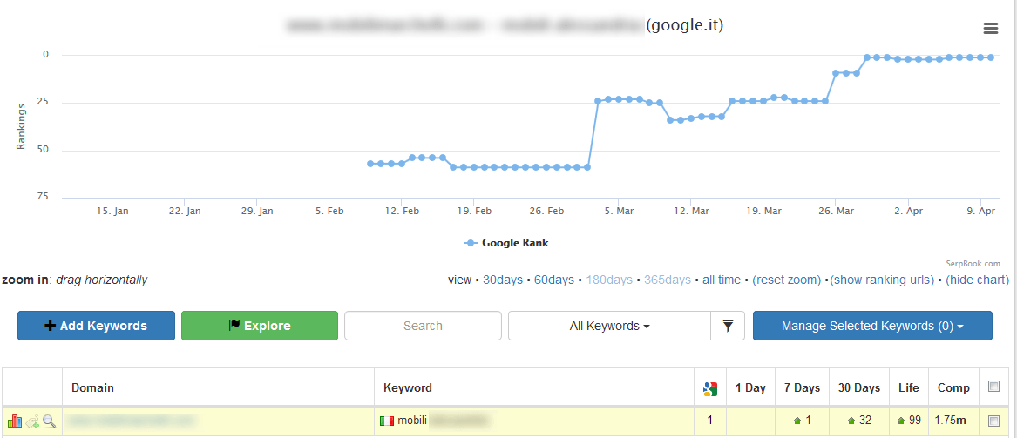Switch chart view to 365days
This screenshot has height=438, width=1017.
(668, 280)
